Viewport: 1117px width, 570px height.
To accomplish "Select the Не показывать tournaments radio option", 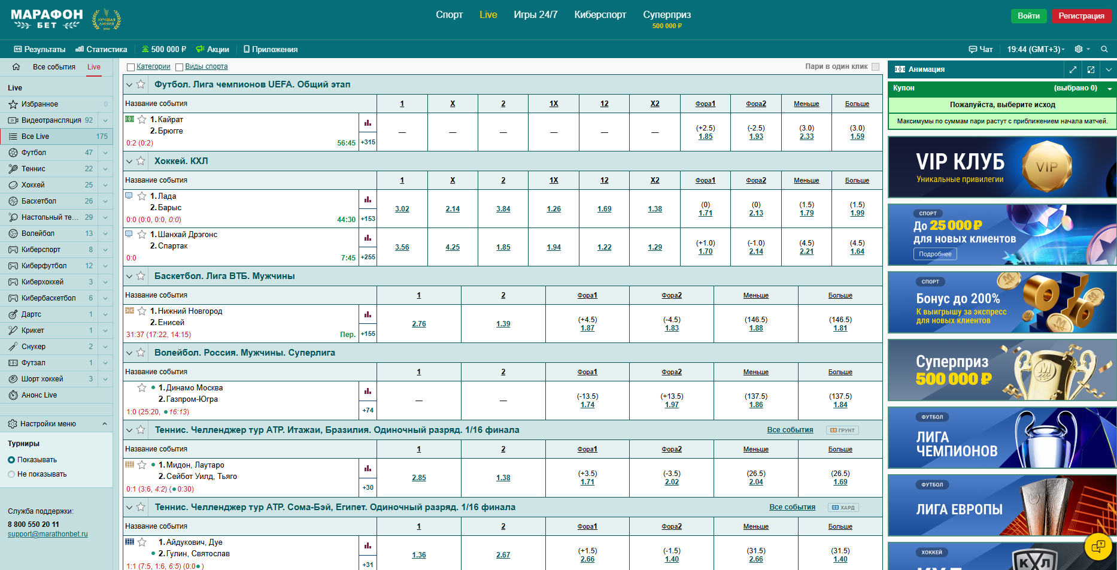I will [x=11, y=474].
